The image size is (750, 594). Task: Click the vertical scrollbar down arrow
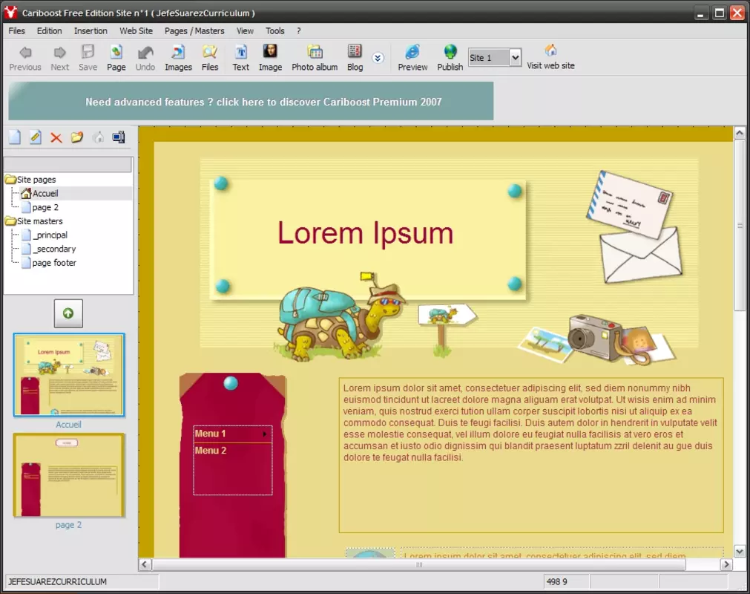pyautogui.click(x=740, y=552)
